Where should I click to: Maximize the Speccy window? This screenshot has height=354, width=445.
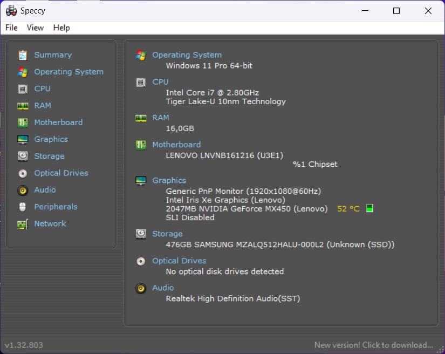tap(396, 11)
